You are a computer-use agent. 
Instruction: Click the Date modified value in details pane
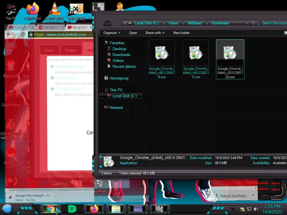pos(228,158)
